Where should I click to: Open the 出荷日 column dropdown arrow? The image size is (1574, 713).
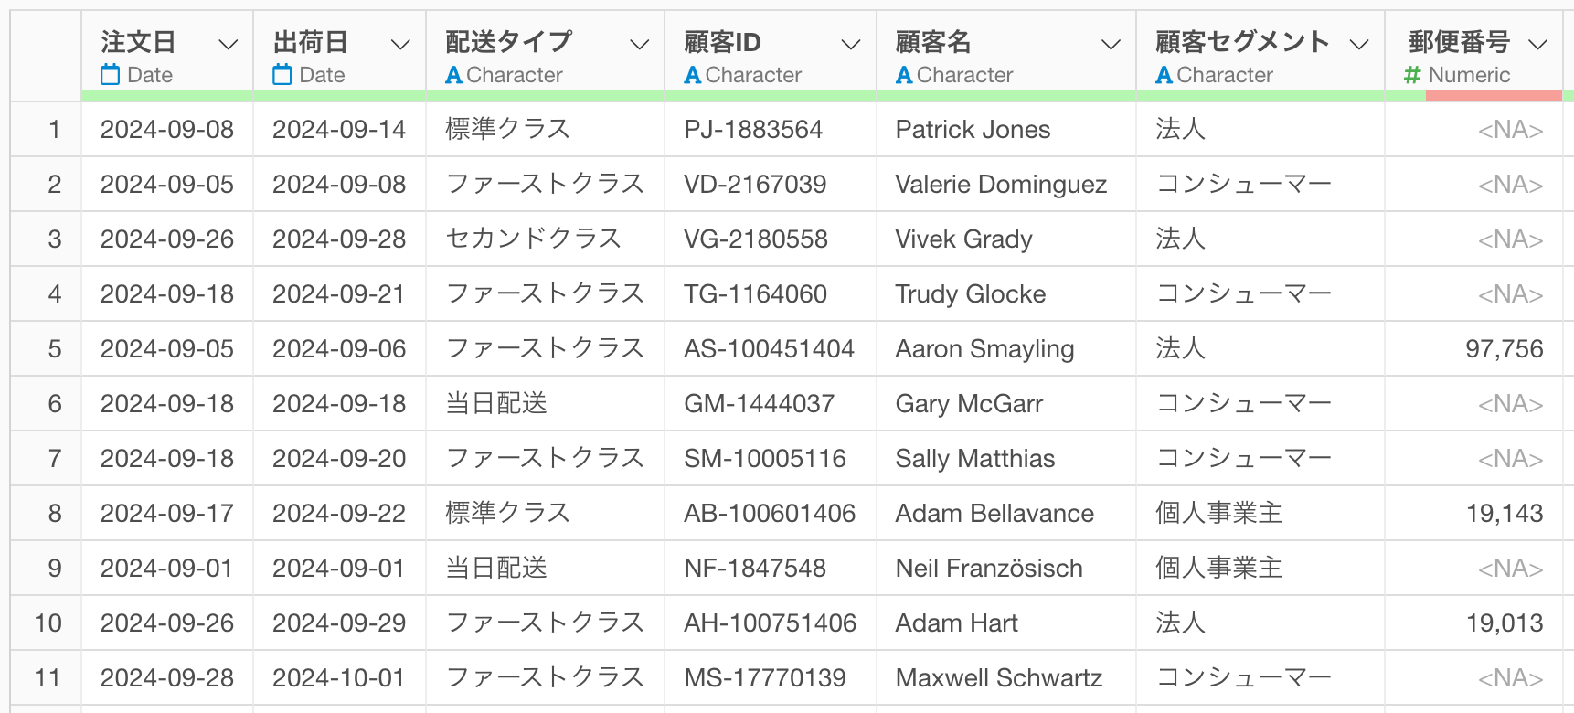point(400,44)
